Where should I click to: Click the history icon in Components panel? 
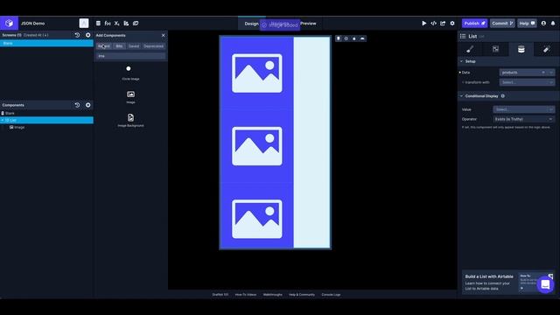[77, 105]
